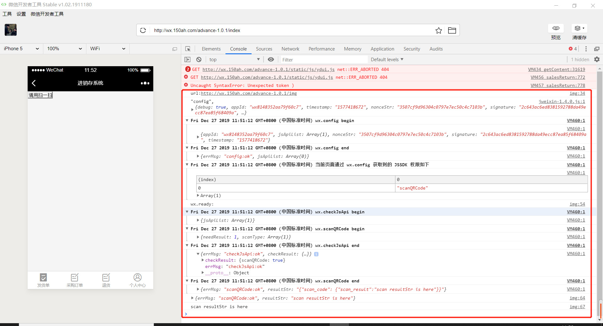Viewport: 603px width, 326px height.
Task: Open the iPhone 5 device dropdown
Action: (x=21, y=49)
